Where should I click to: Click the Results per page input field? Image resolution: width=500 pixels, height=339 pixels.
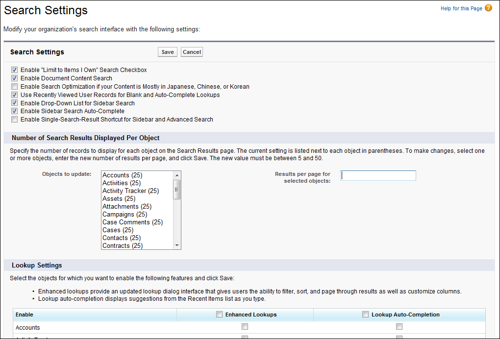click(378, 175)
